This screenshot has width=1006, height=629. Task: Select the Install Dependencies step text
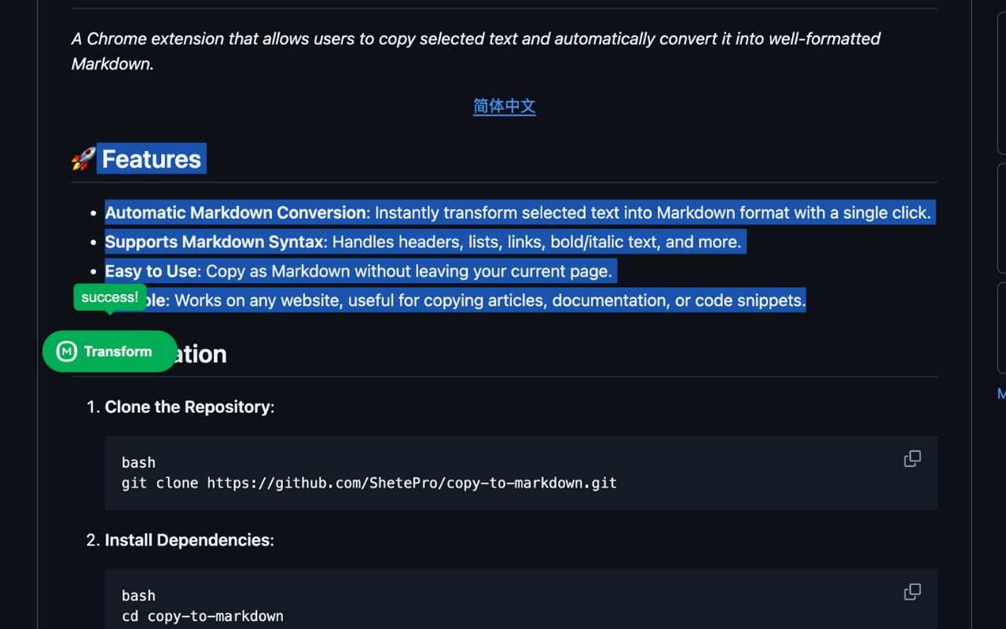(189, 539)
